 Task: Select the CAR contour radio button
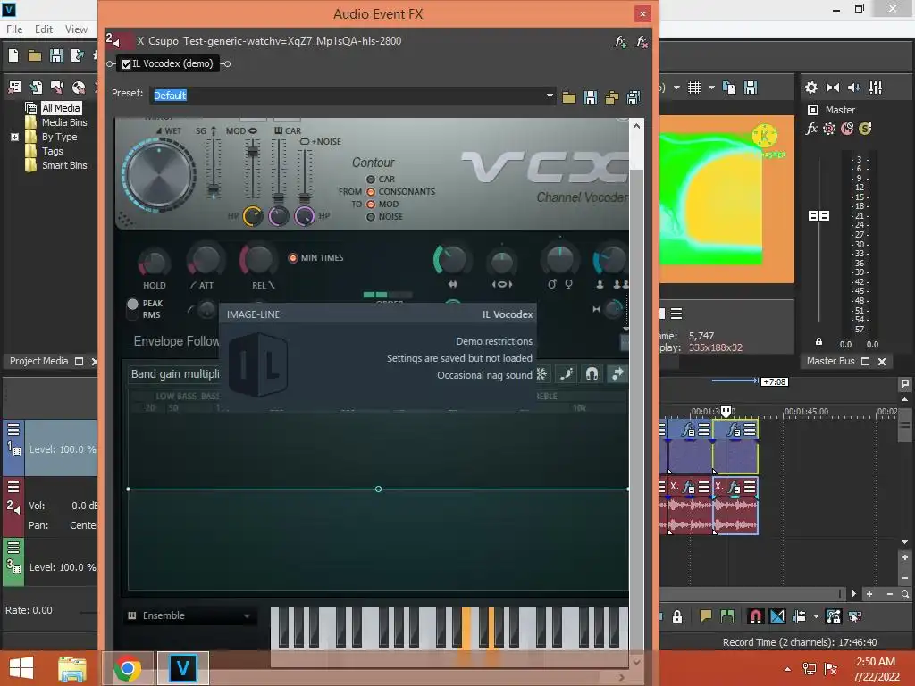(x=371, y=179)
